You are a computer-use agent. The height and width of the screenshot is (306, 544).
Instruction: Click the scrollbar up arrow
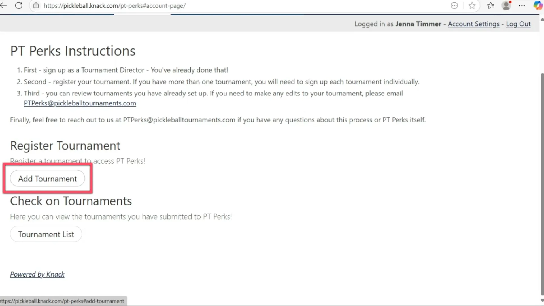[542, 19]
